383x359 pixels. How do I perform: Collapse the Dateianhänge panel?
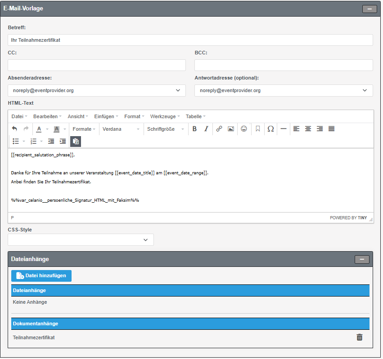pyautogui.click(x=362, y=259)
